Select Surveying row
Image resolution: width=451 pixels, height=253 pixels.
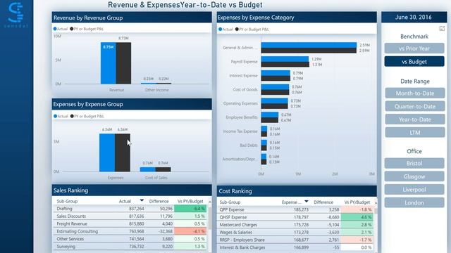point(130,247)
